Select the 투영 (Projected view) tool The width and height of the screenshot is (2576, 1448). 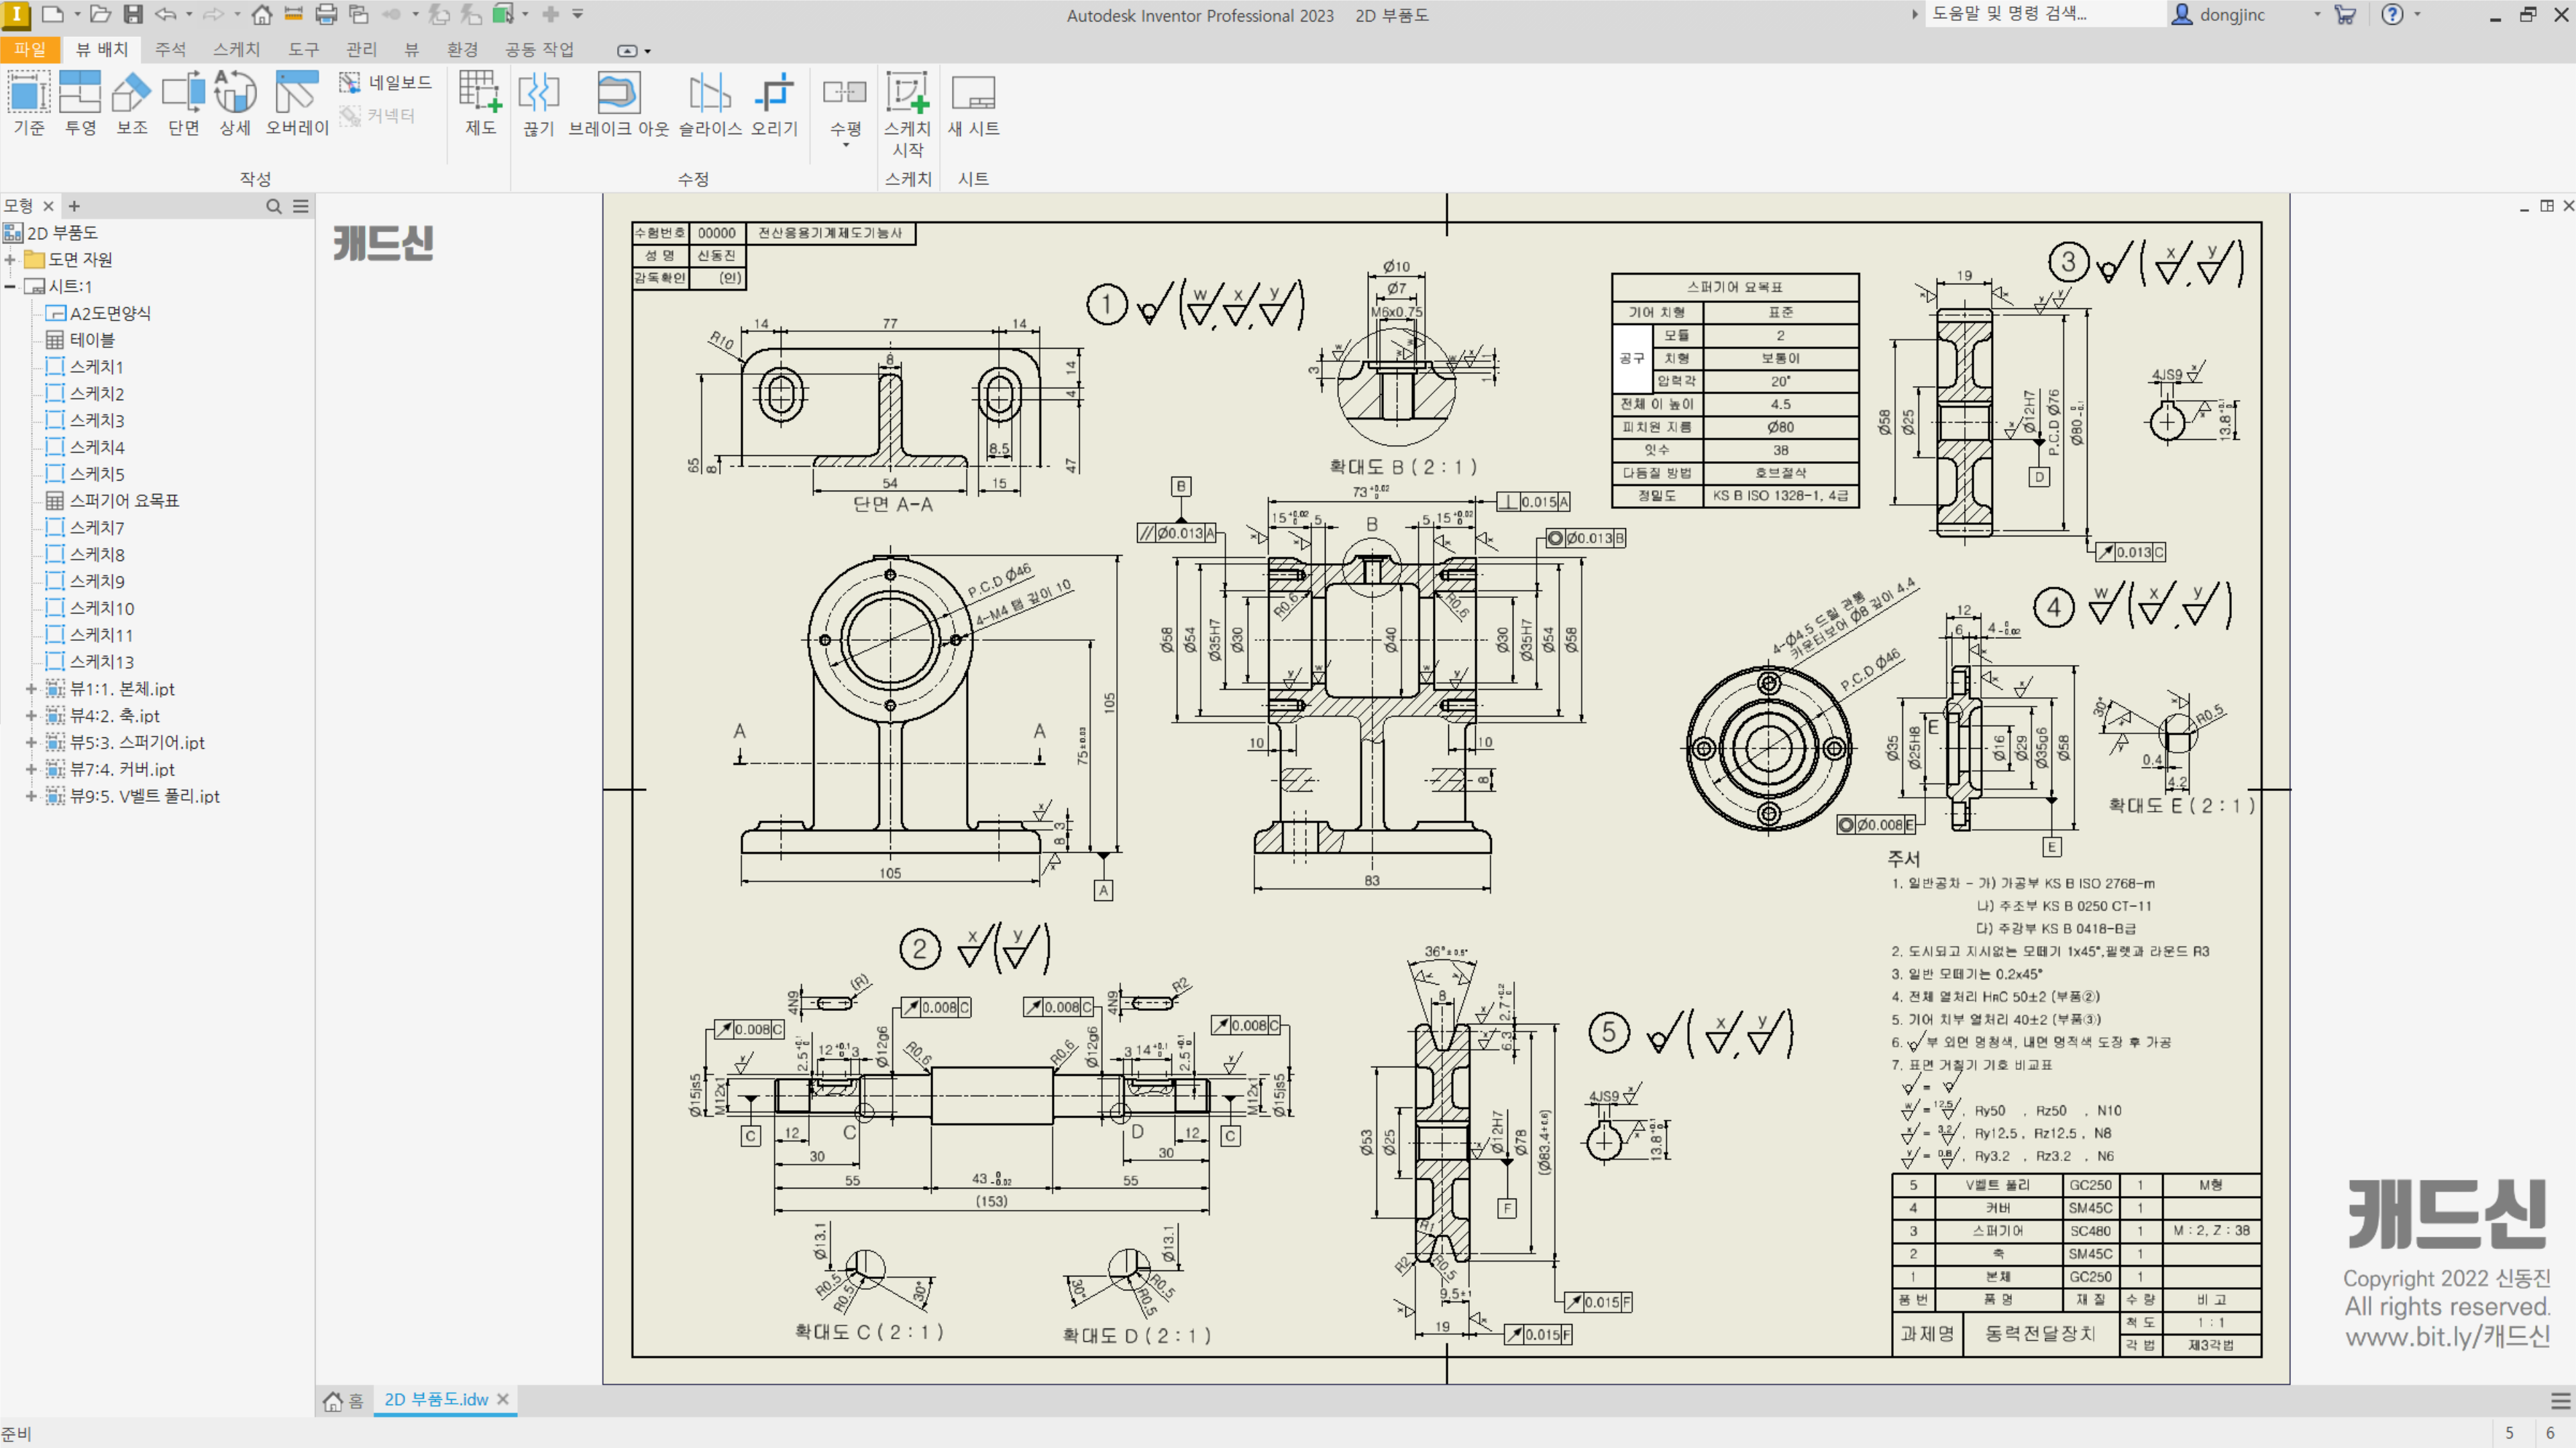80,103
